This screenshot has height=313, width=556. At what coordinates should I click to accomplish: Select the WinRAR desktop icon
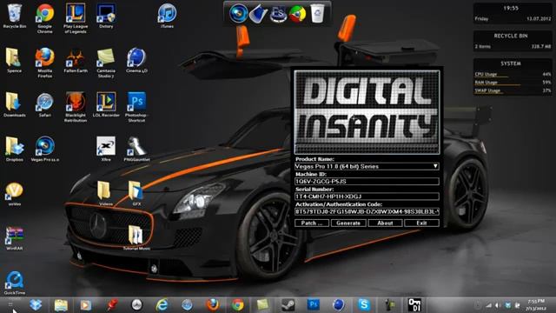(14, 238)
